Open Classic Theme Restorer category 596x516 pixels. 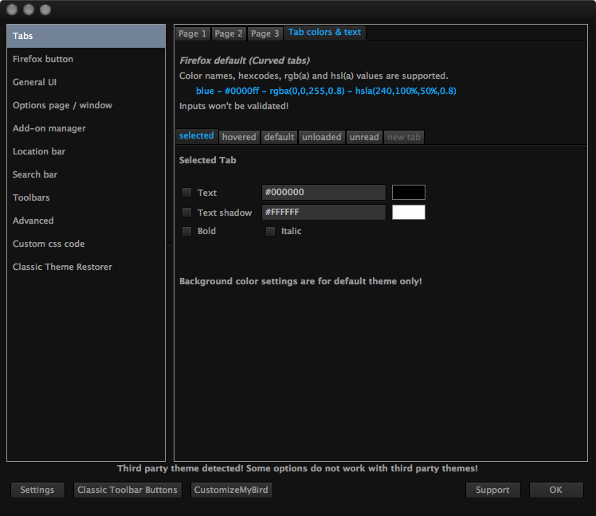(x=86, y=267)
